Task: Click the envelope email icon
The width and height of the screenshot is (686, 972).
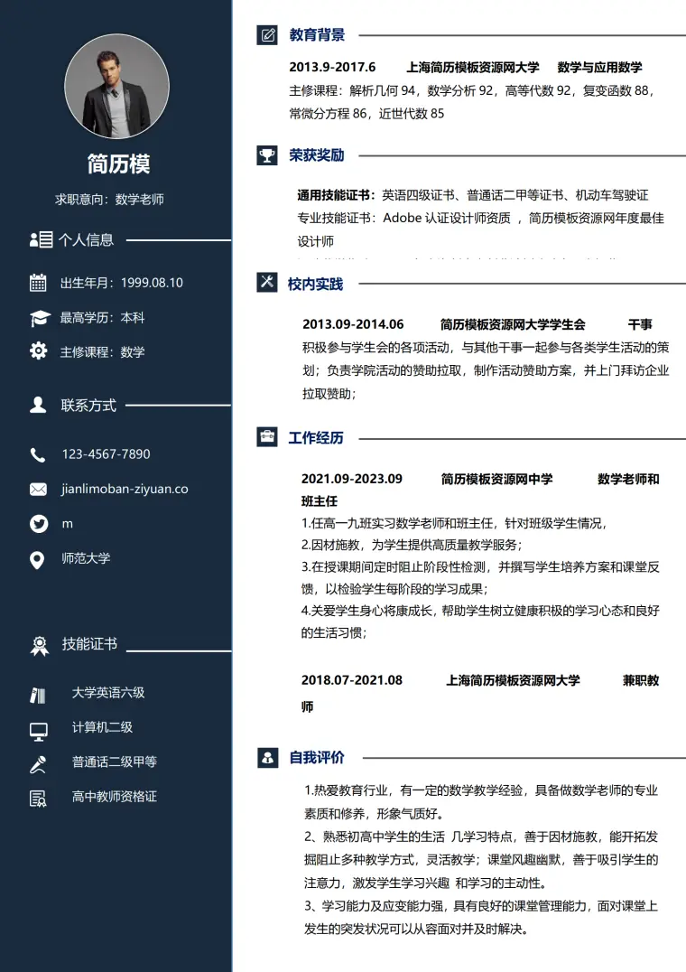Action: point(39,489)
